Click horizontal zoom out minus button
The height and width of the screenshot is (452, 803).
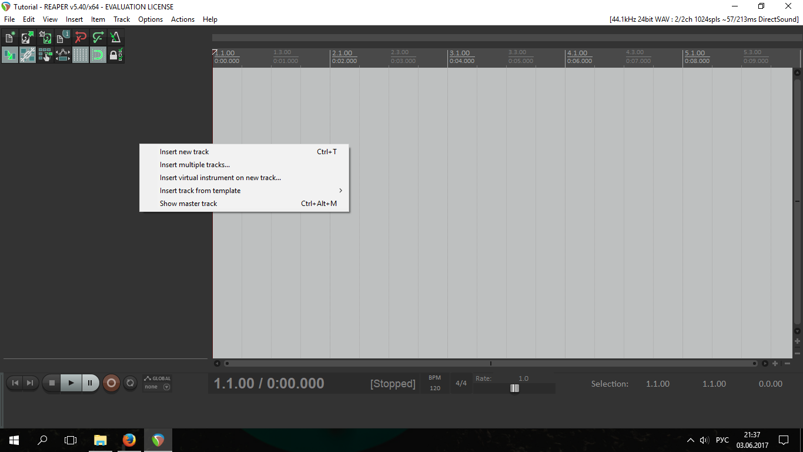coord(787,364)
